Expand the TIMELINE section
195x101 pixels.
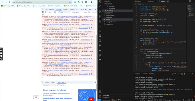107,98
